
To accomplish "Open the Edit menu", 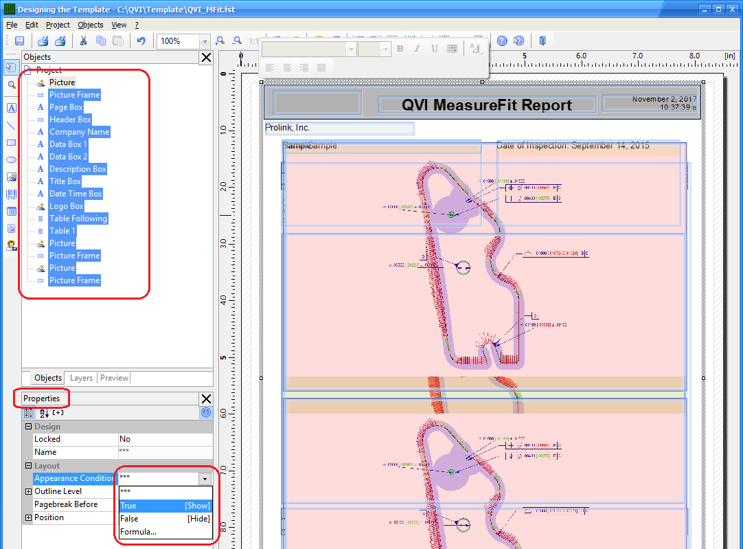I will [32, 25].
